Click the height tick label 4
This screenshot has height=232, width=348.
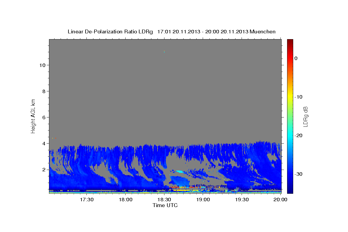click(x=44, y=143)
